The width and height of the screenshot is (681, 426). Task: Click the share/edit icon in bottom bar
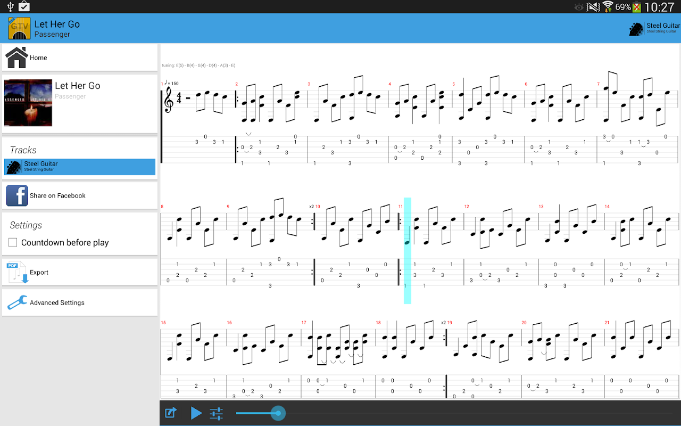(x=171, y=413)
